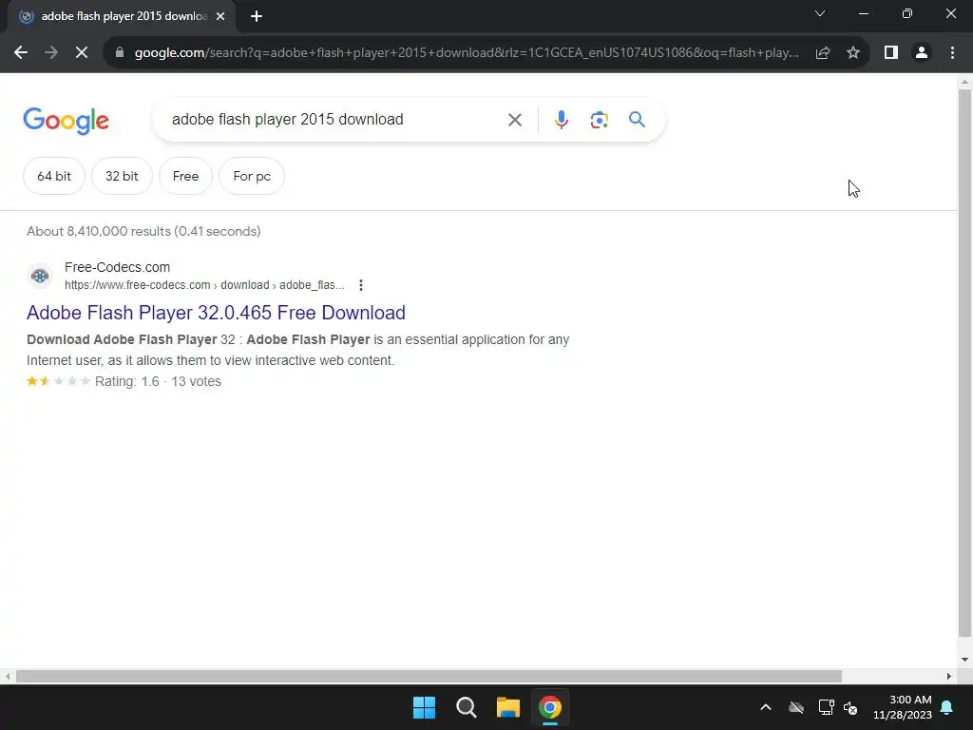Click the 'Rating: 1.6' text

tap(127, 381)
